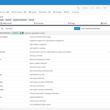The height and width of the screenshot is (110, 110).
Task: Select the wlroots topic tag
Action: point(31,20)
